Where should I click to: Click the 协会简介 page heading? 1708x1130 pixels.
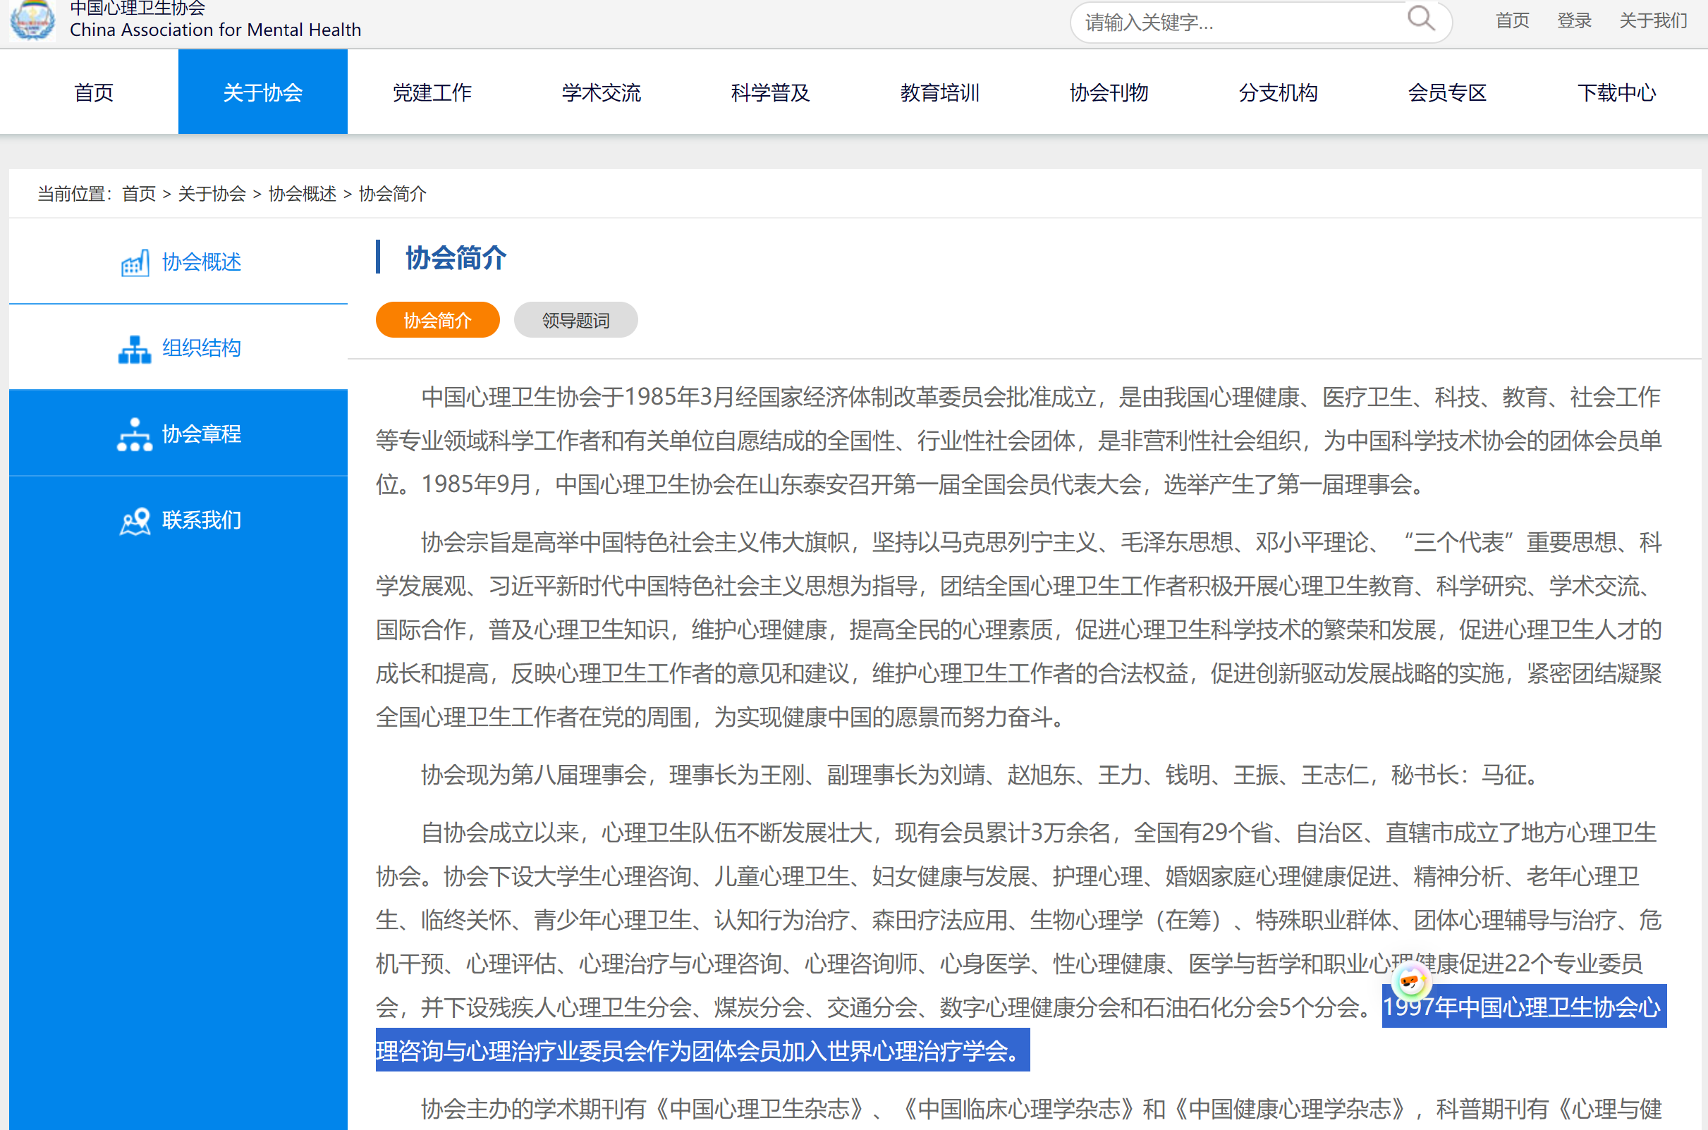[456, 257]
